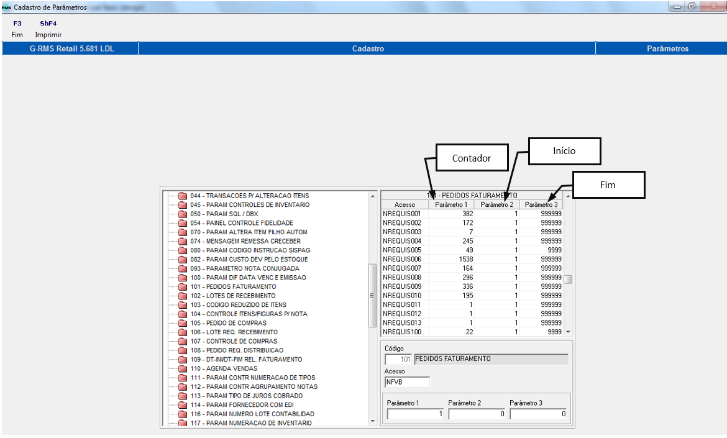
Task: Click folder icon beside 080 - PARAM CODIGO INSTRUCAO SISPAG
Action: click(183, 250)
